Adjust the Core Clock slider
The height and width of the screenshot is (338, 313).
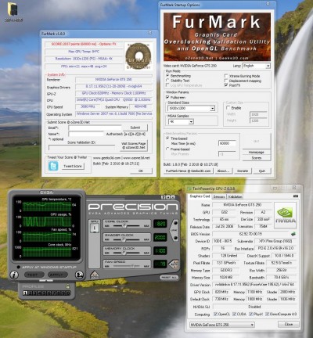tap(124, 225)
